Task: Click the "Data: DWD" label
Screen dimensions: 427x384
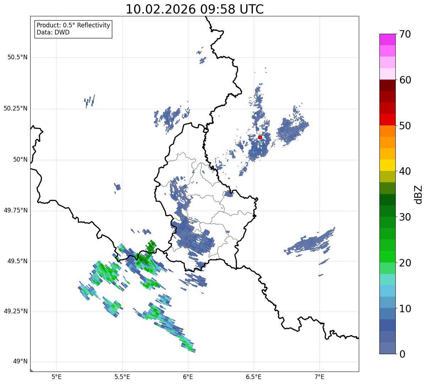Action: (x=53, y=32)
